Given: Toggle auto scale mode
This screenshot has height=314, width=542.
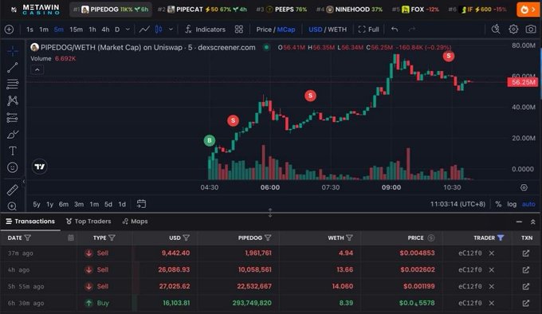Looking at the screenshot, I should point(528,204).
